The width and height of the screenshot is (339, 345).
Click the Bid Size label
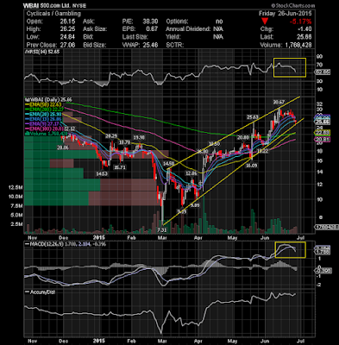click(x=95, y=45)
